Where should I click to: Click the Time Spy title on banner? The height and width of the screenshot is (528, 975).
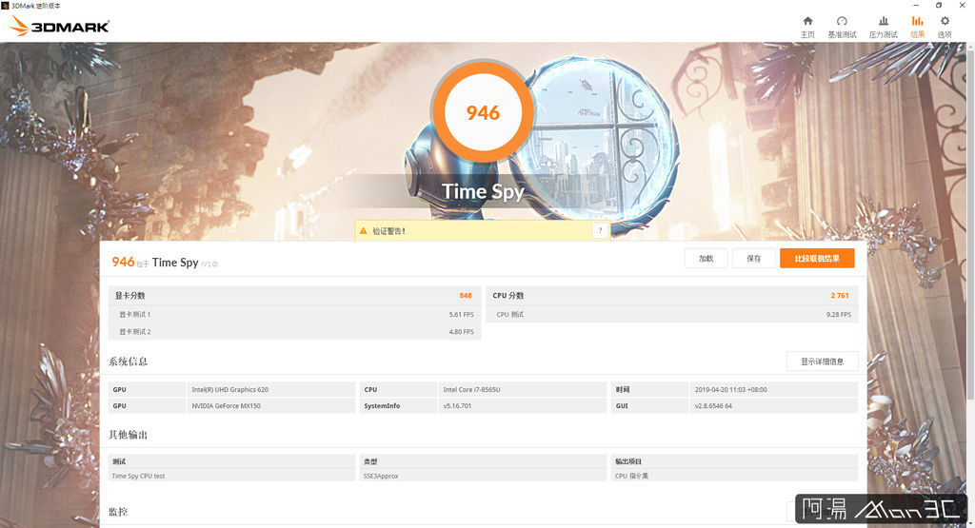click(483, 191)
